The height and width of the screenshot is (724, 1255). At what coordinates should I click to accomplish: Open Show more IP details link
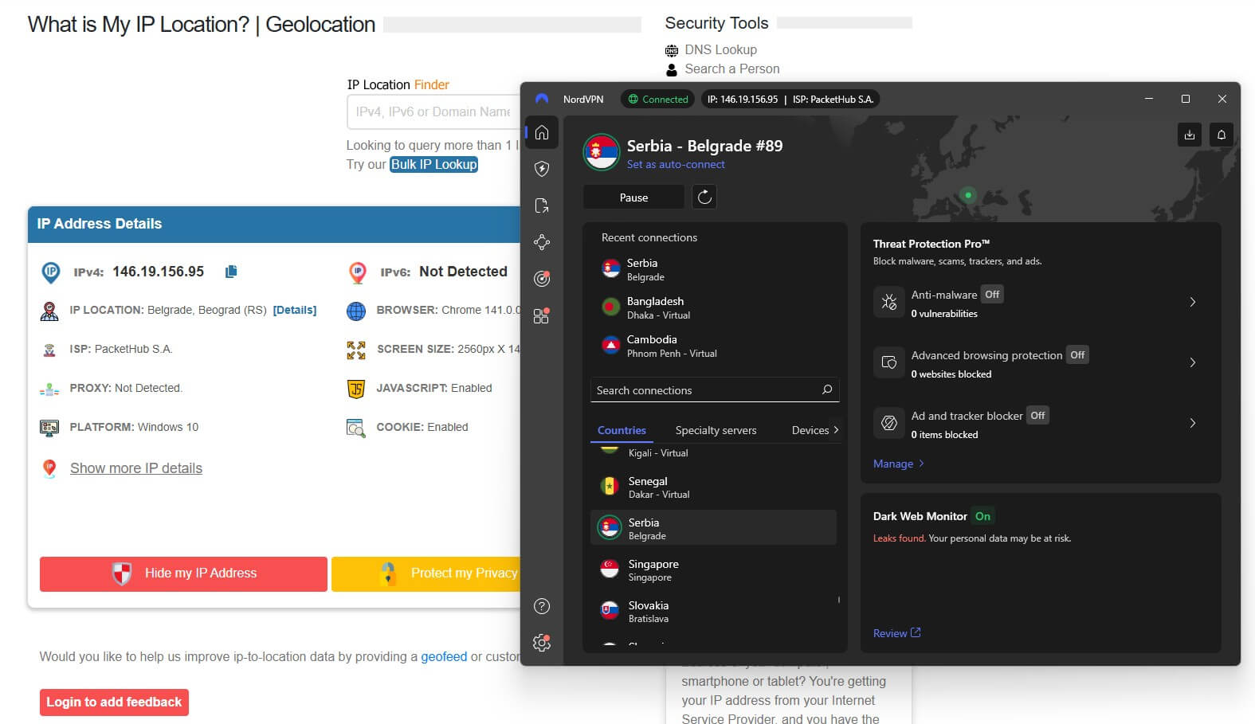[x=136, y=468]
